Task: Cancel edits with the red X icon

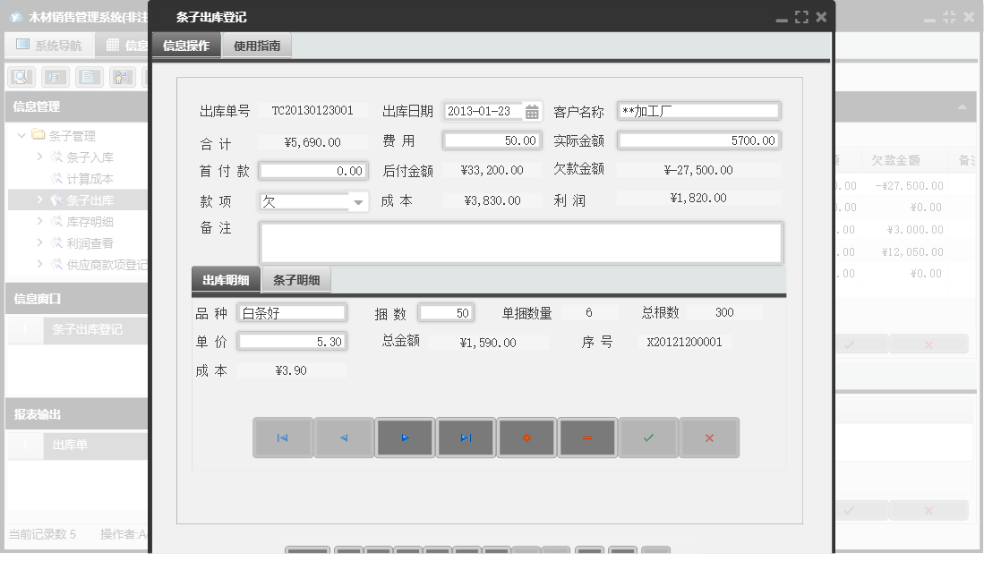Action: 709,437
